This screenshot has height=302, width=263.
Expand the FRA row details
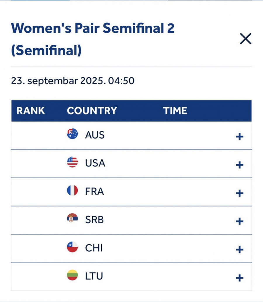240,193
